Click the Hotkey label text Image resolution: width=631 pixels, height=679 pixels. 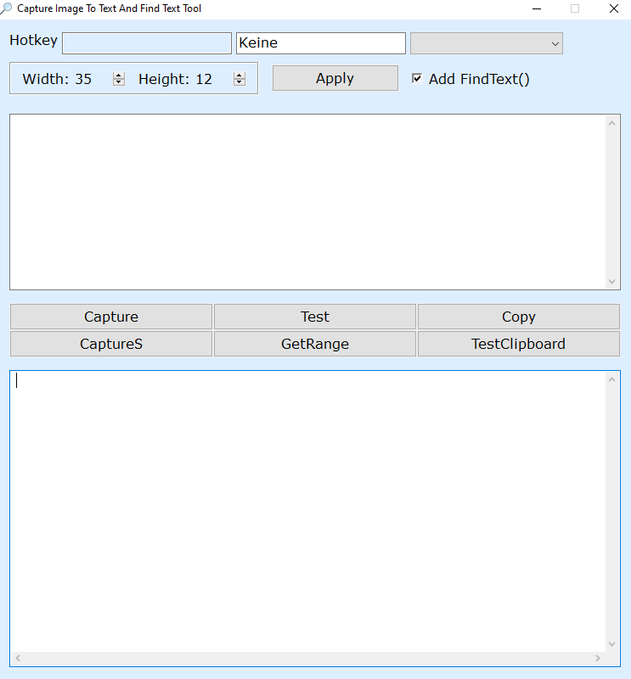point(33,40)
